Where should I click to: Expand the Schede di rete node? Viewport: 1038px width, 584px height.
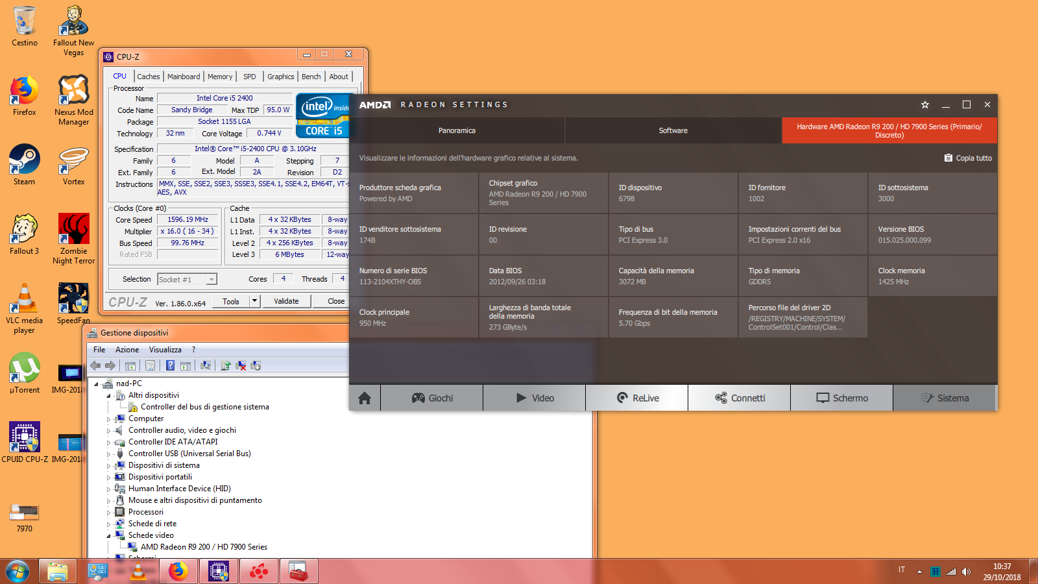[109, 524]
